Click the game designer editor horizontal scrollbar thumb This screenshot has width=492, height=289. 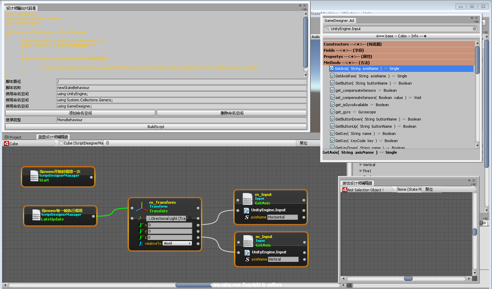coord(408,278)
